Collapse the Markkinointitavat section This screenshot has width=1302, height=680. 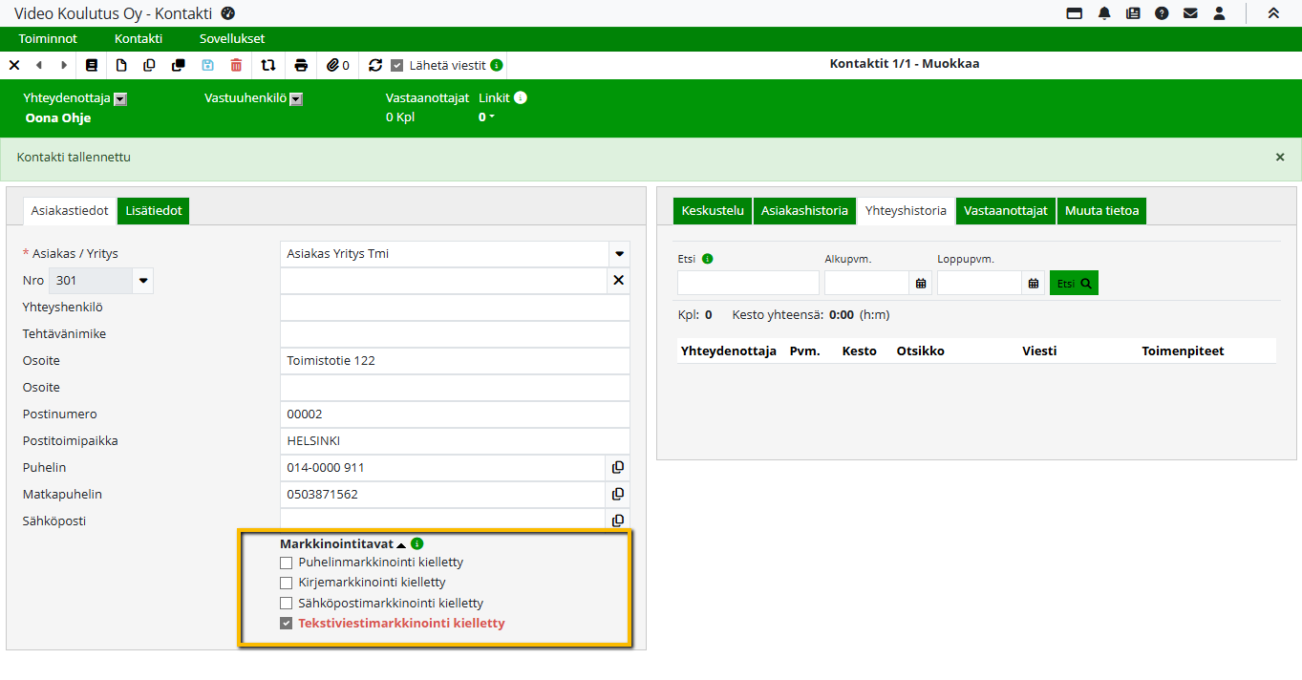(x=401, y=544)
